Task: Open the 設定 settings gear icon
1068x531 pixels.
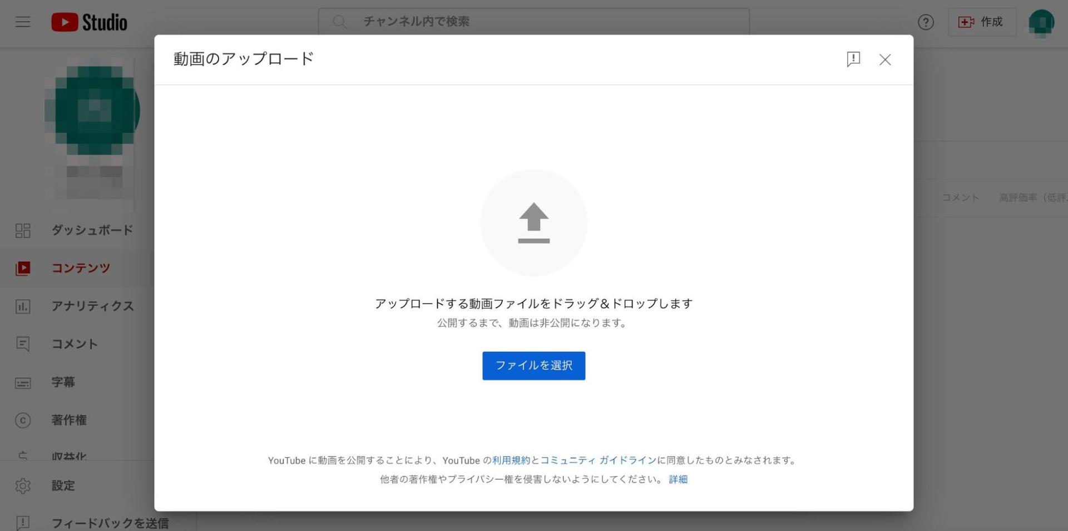Action: [23, 485]
